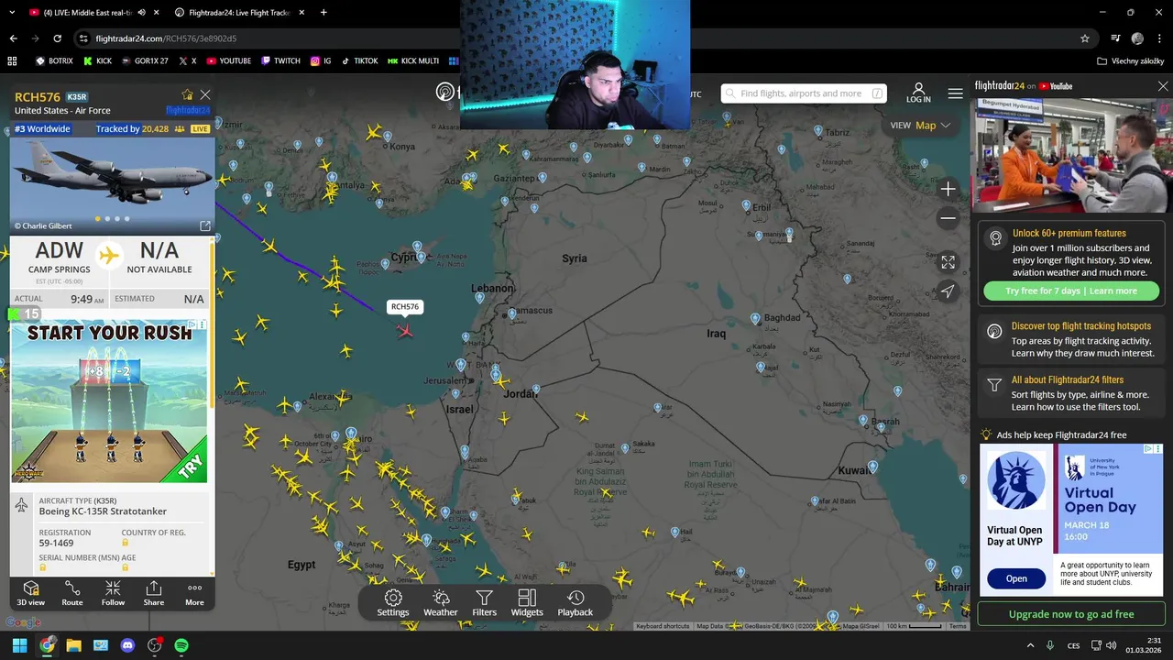The image size is (1173, 660).
Task: Show the Route of flight RCH576
Action: pos(72,593)
